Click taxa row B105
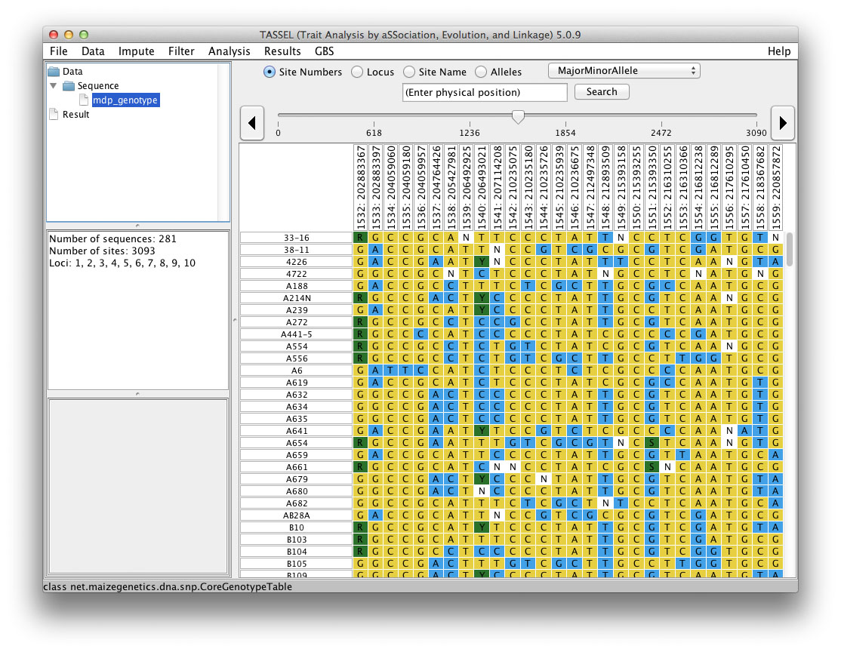Viewport: 841px width, 652px height. [x=296, y=564]
